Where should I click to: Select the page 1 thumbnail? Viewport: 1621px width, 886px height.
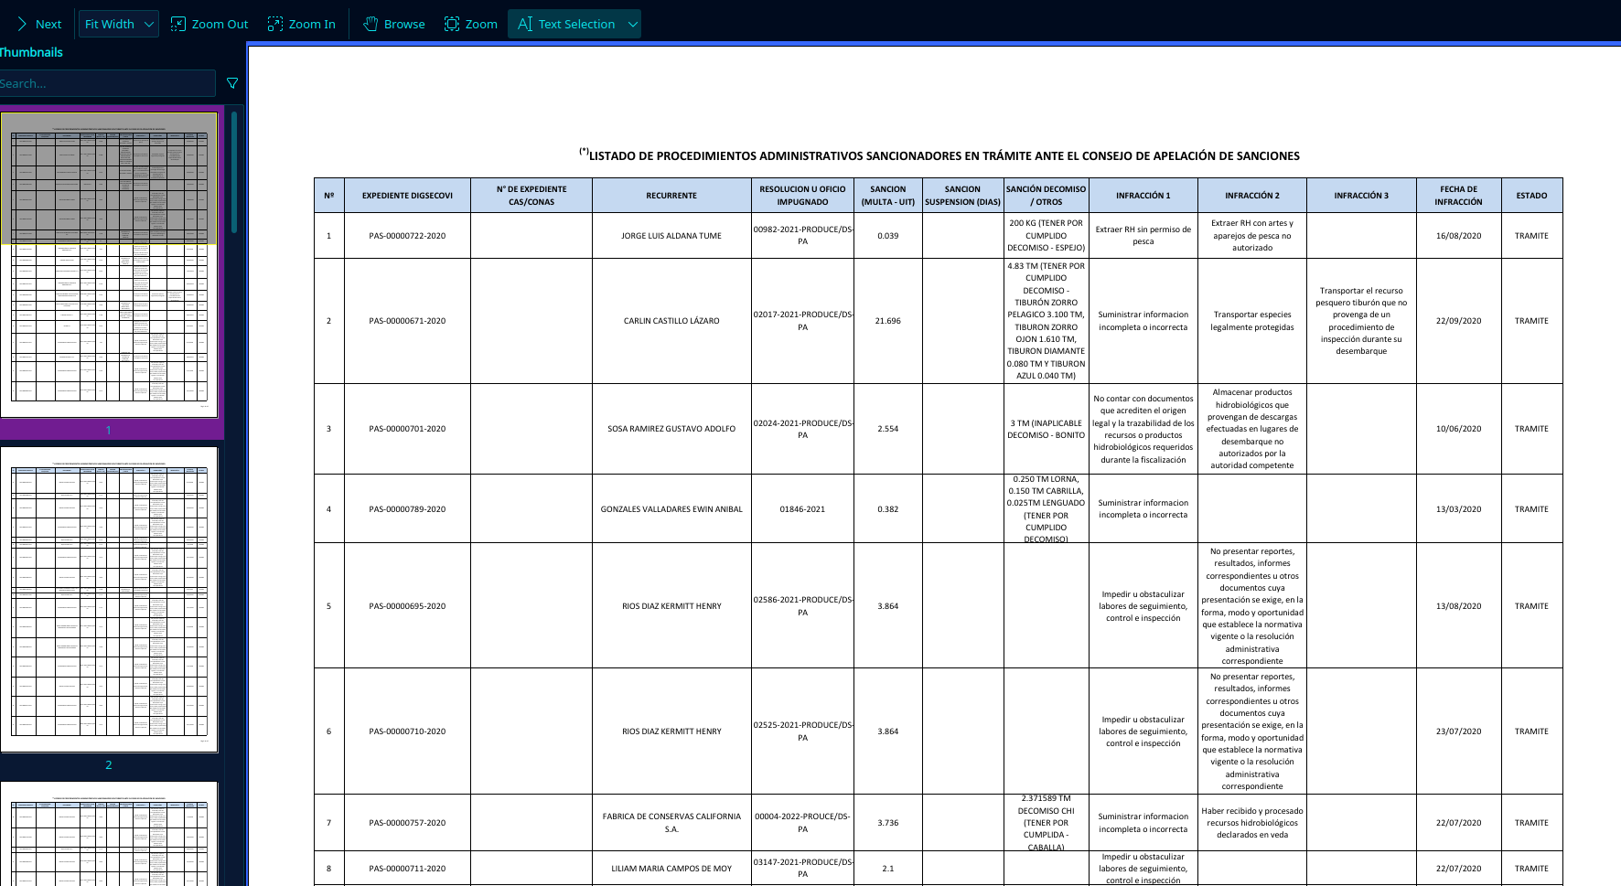pos(109,265)
